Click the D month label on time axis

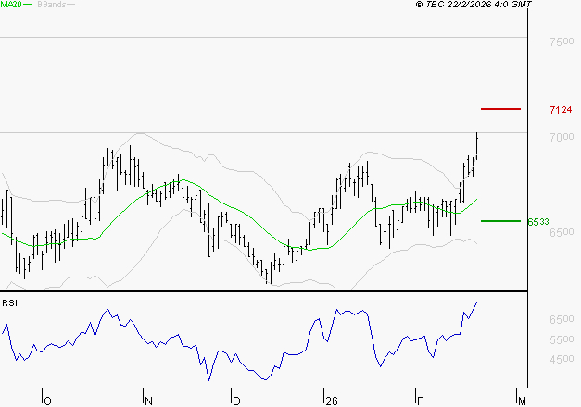pos(236,401)
